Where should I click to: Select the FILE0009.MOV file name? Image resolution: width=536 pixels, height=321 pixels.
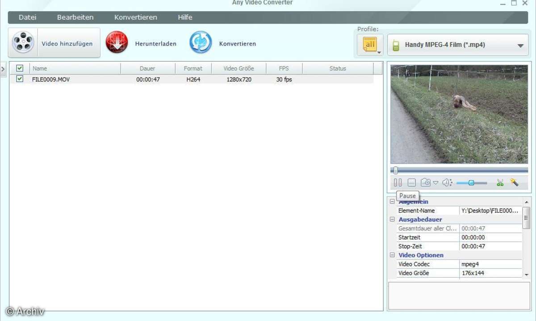click(x=51, y=79)
